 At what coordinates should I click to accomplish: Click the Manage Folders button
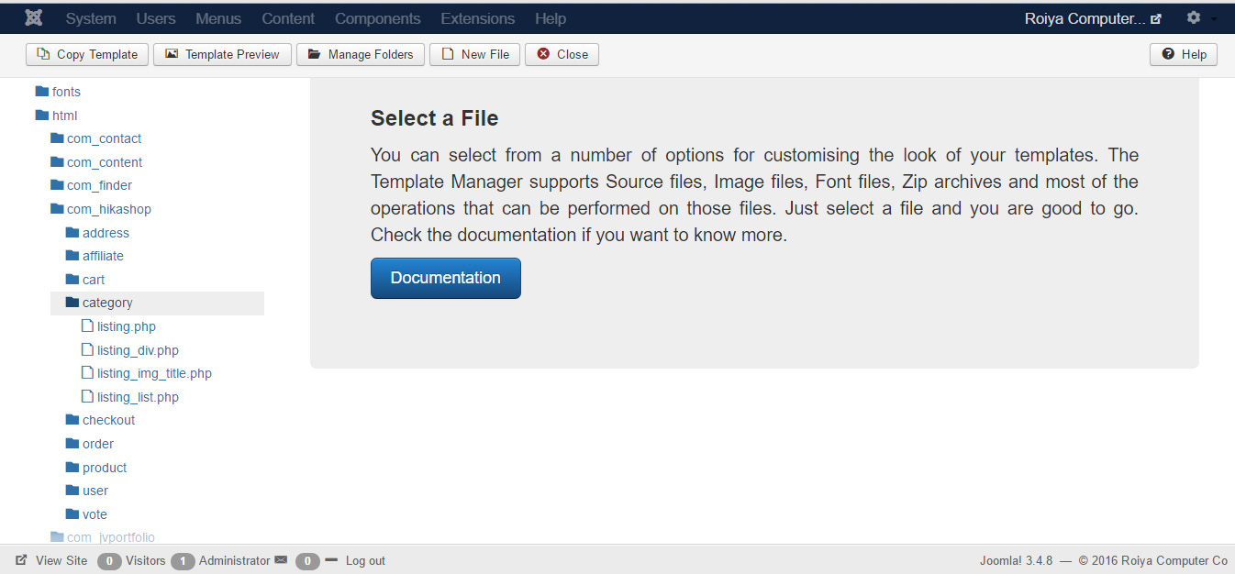tap(361, 55)
